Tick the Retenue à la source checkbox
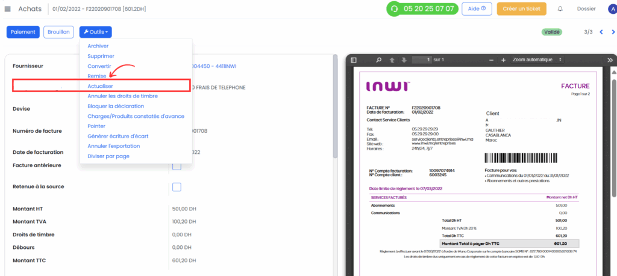Image resolution: width=617 pixels, height=276 pixels. (x=177, y=187)
